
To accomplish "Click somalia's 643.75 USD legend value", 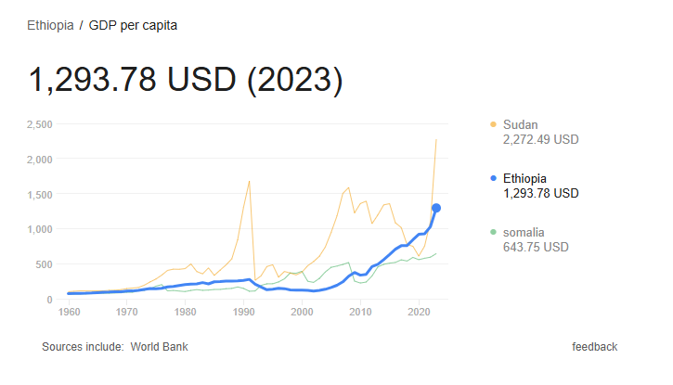I will click(535, 248).
